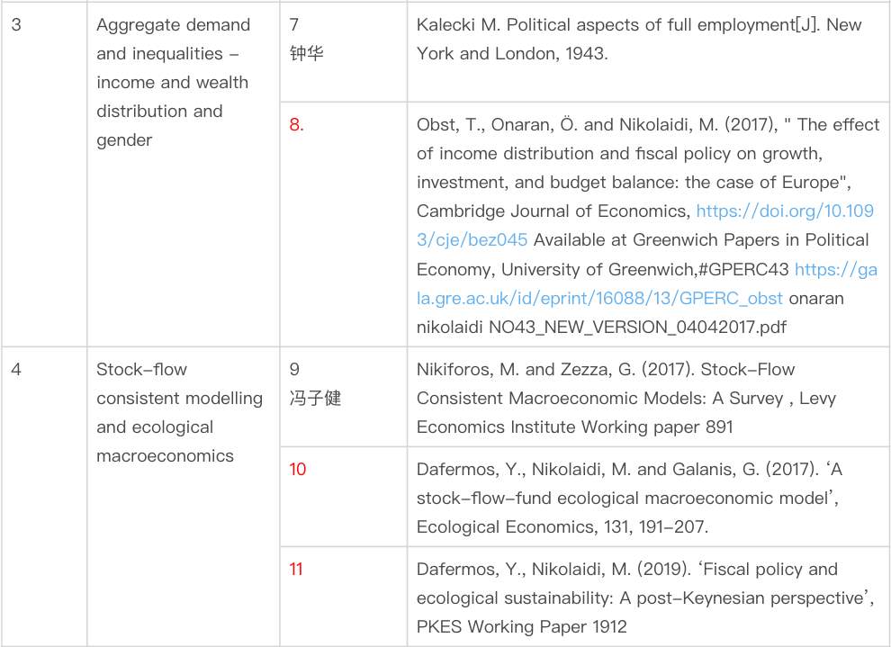Click the 'PKES Working Paper 1912' text
The image size is (891, 647).
(x=521, y=626)
